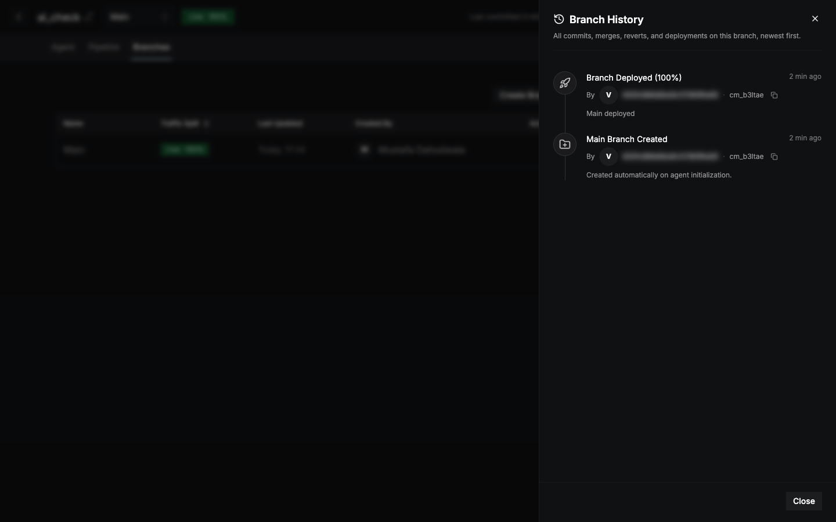
Task: Click the V avatar in the Branch Deployed entry
Action: tap(608, 95)
